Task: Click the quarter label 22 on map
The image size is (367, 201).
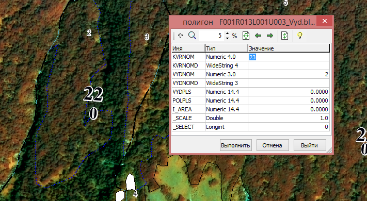Action: pos(93,94)
